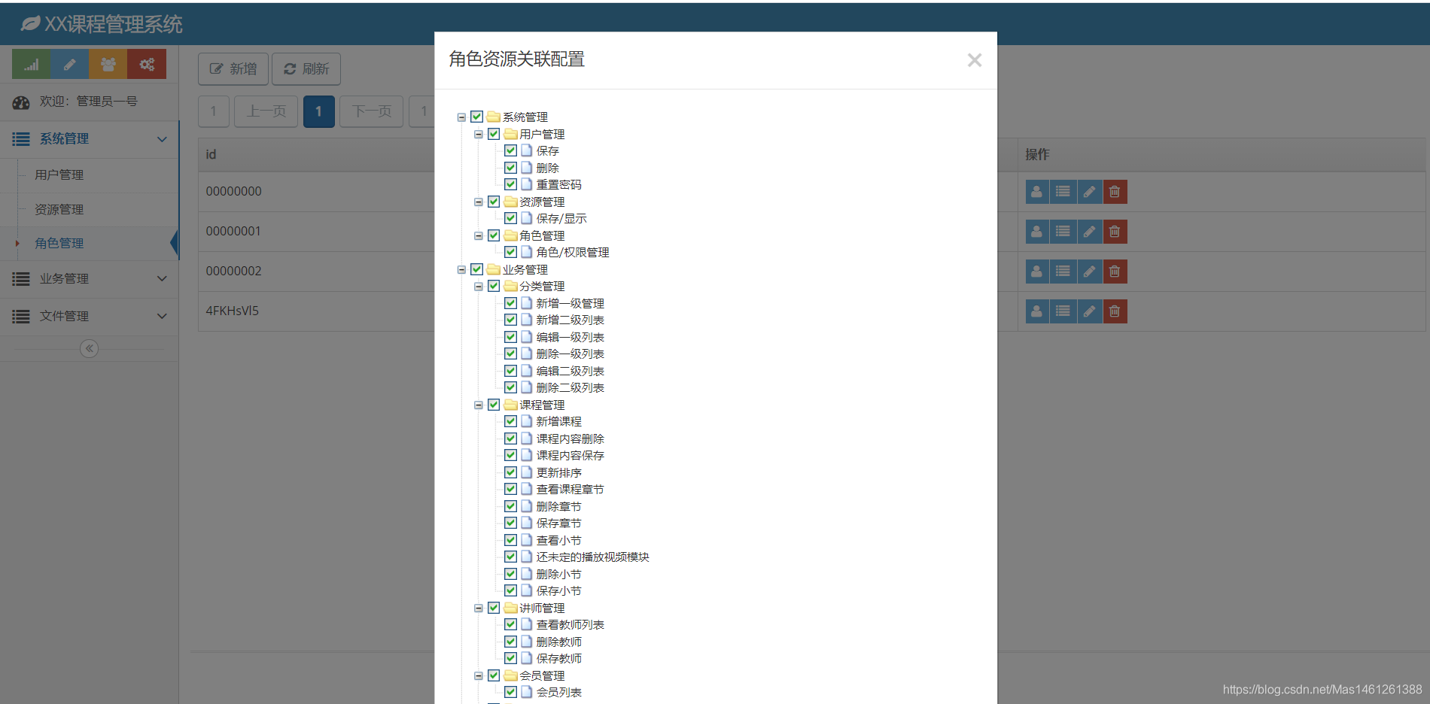Click the edit pencil in row 00000000

1089,192
